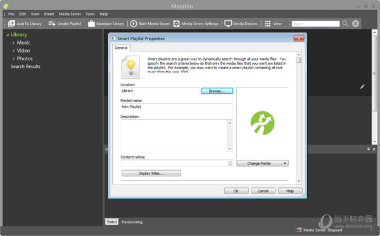Expand the Video tree node

(13, 51)
